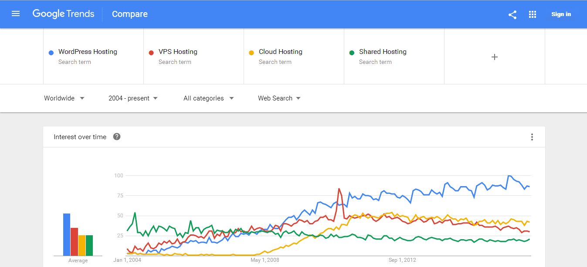This screenshot has height=267, width=587.
Task: Expand the All categories dropdown
Action: click(208, 98)
